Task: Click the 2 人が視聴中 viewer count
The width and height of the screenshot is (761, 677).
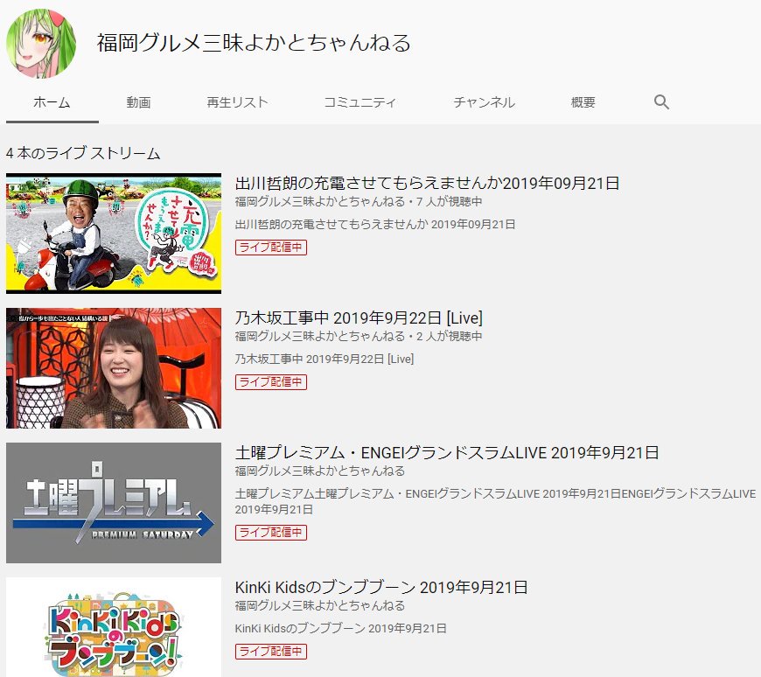Action: [449, 337]
